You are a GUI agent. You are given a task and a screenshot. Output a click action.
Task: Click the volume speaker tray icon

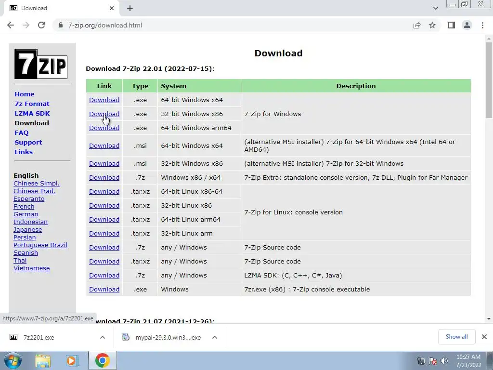444,361
